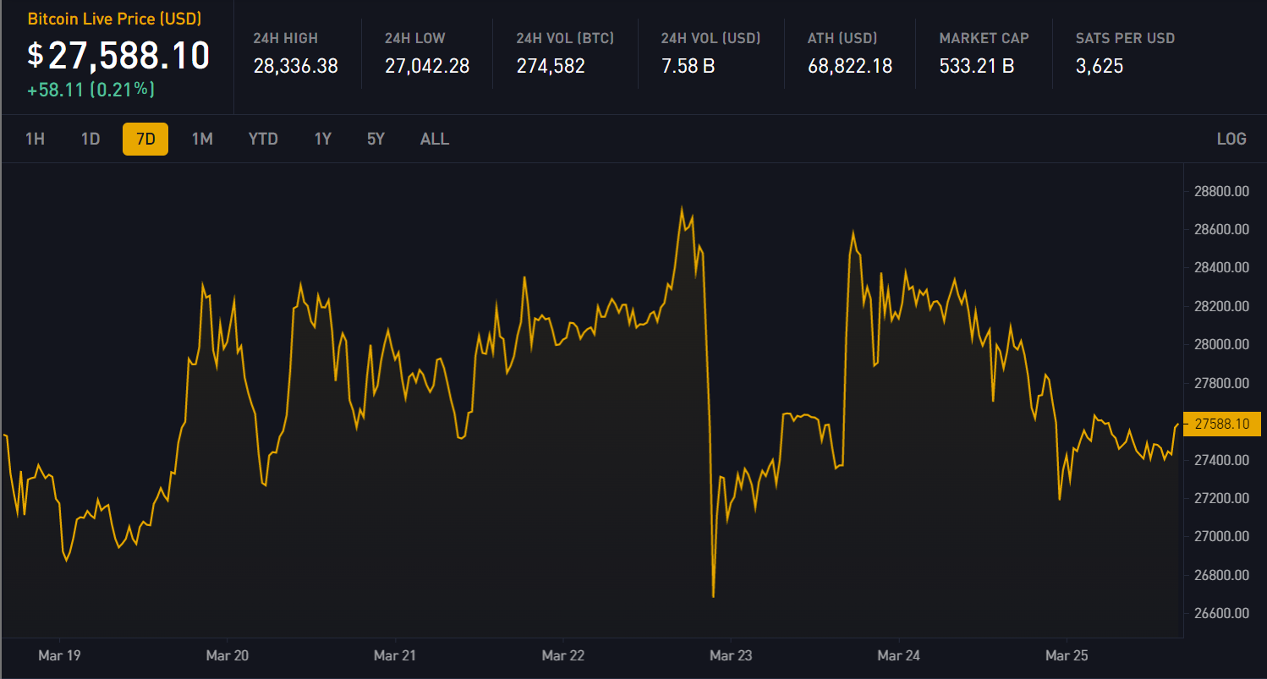The height and width of the screenshot is (679, 1267).
Task: Click the MARKET CAP value 533.21 B
Action: click(x=976, y=66)
